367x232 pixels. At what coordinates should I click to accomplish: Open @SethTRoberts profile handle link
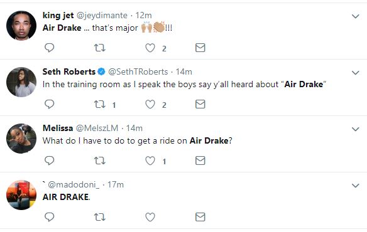coord(138,71)
